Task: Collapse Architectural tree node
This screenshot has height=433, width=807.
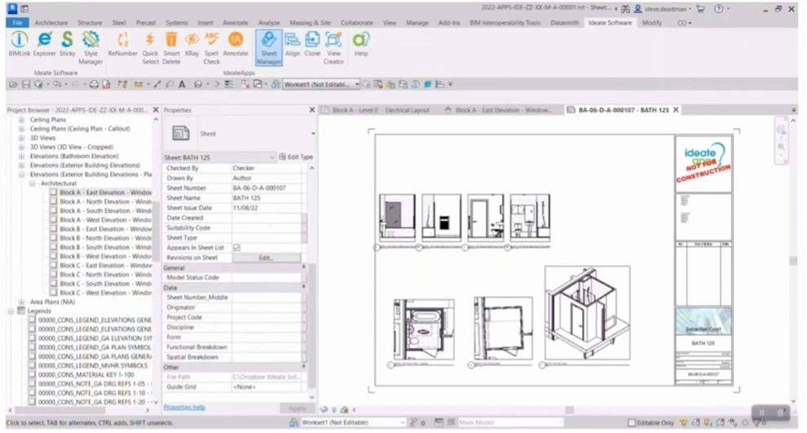Action: [32, 183]
